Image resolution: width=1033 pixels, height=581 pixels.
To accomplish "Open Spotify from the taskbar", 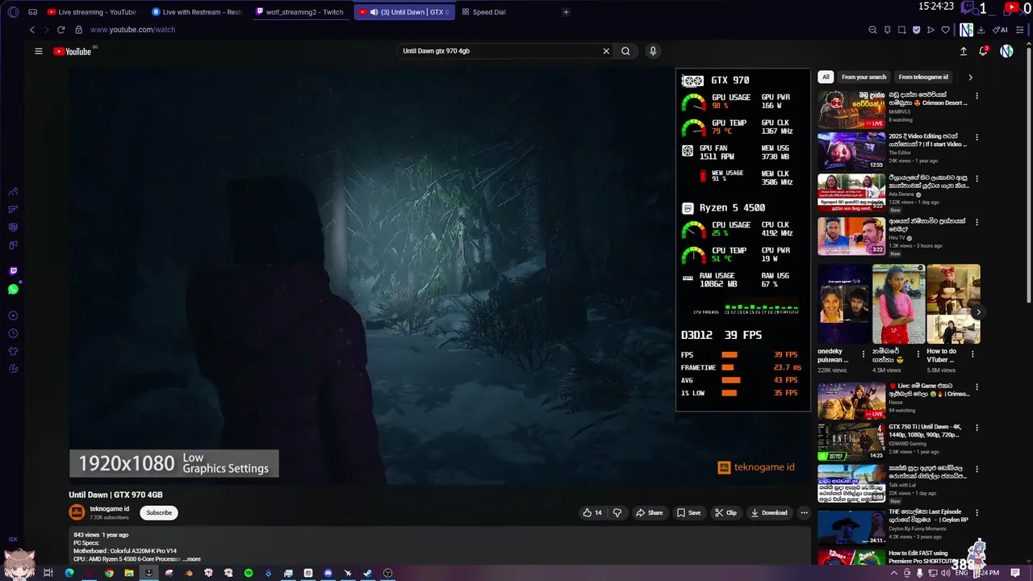I will coord(249,573).
